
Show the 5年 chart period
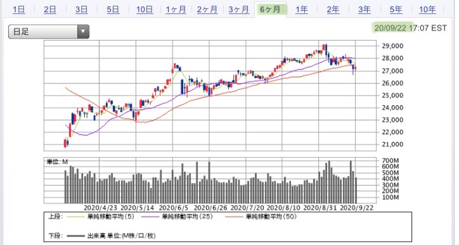tap(396, 9)
